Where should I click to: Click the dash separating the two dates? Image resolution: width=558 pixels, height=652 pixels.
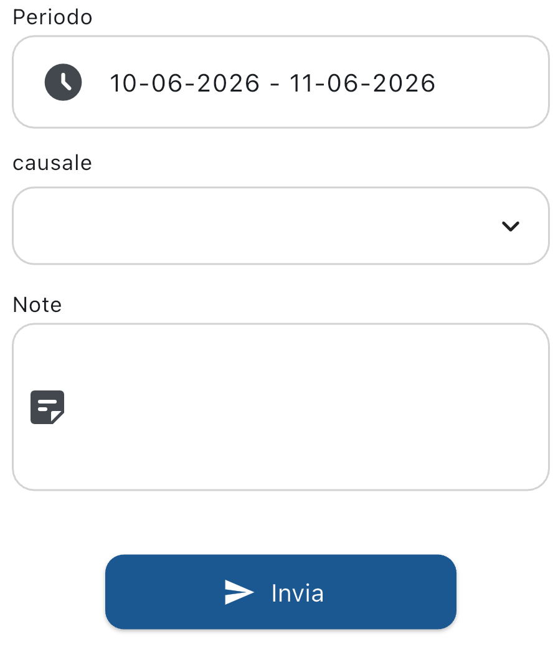[275, 83]
